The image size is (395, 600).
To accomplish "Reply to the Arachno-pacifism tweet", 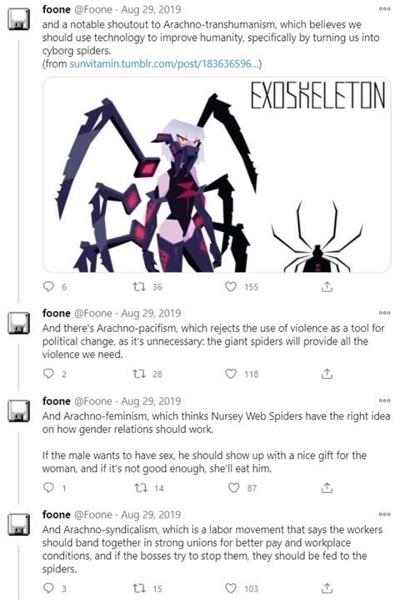I will pos(48,374).
